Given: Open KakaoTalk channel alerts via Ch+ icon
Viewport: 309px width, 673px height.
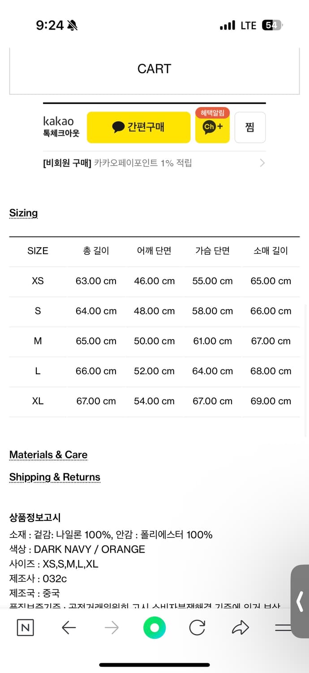Looking at the screenshot, I should pyautogui.click(x=212, y=130).
